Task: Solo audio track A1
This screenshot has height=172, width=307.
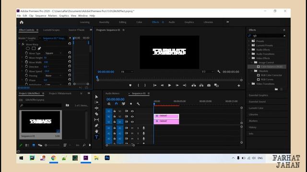Action: (138, 128)
